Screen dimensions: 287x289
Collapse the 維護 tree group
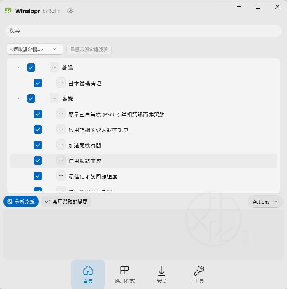(18, 67)
